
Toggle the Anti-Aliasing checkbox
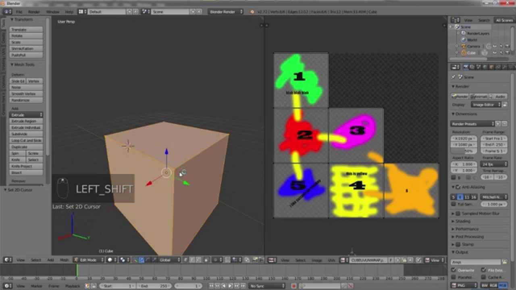click(x=458, y=187)
